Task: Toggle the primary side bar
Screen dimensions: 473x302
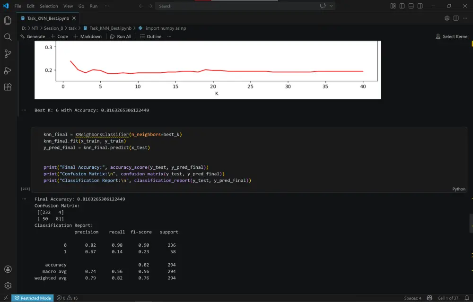Action: coord(402,6)
